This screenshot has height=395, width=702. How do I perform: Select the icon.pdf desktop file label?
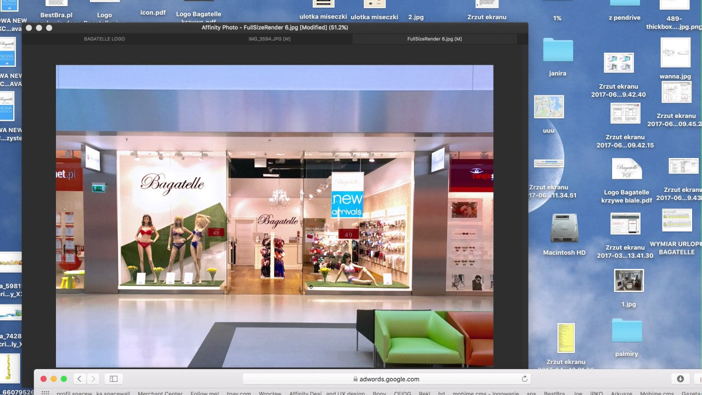(x=153, y=12)
